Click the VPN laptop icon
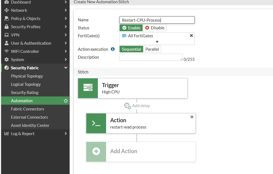The width and height of the screenshot is (273, 174). (7, 35)
